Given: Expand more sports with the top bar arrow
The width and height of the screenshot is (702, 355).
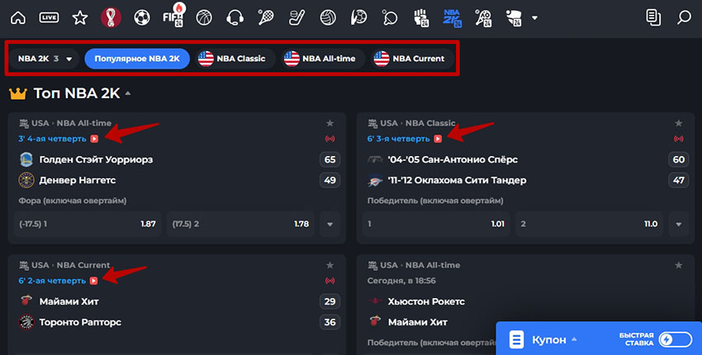Looking at the screenshot, I should click(534, 18).
